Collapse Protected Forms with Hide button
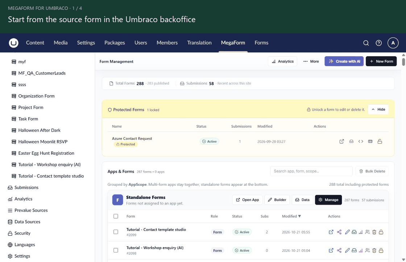The height and width of the screenshot is (262, 406). pyautogui.click(x=378, y=109)
